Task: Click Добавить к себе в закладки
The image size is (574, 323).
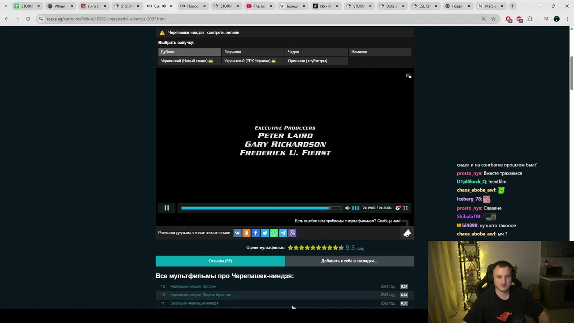Action: click(349, 261)
